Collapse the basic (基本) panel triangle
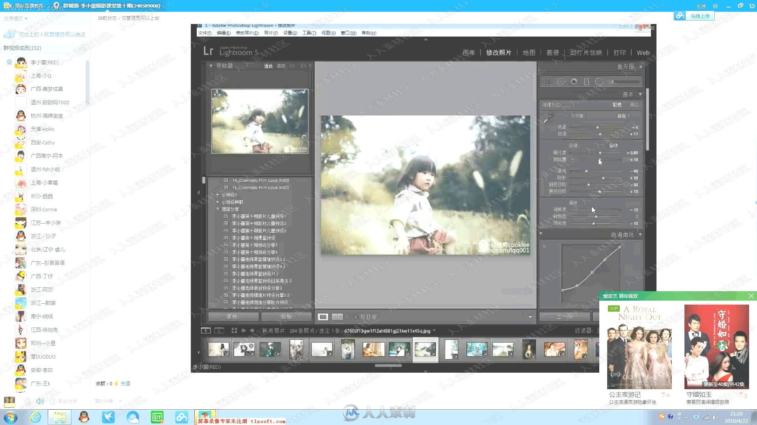 640,94
